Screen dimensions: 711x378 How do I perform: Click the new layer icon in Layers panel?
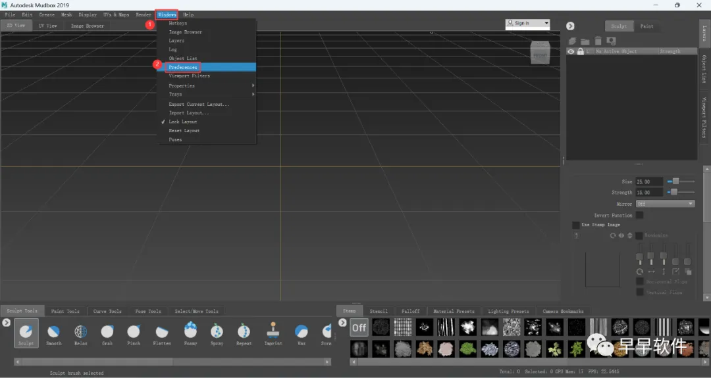click(x=572, y=41)
